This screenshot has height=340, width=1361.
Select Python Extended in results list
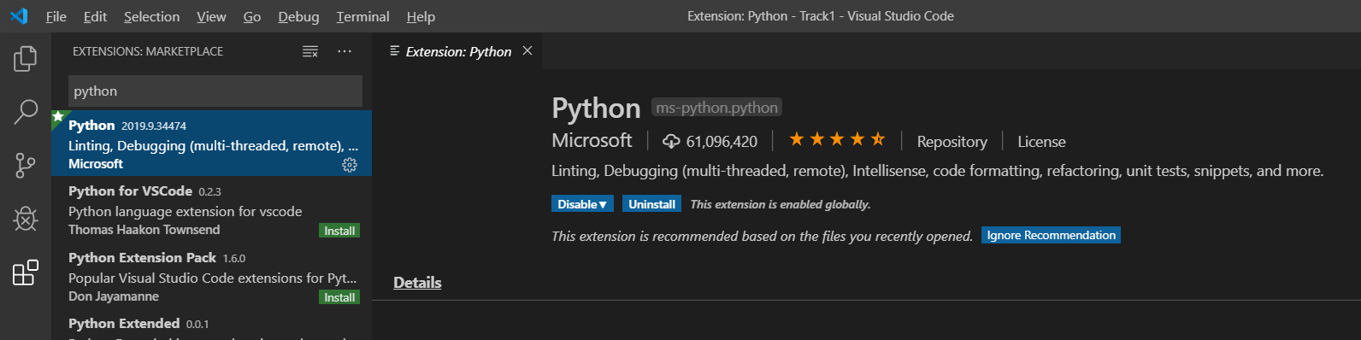[211, 325]
